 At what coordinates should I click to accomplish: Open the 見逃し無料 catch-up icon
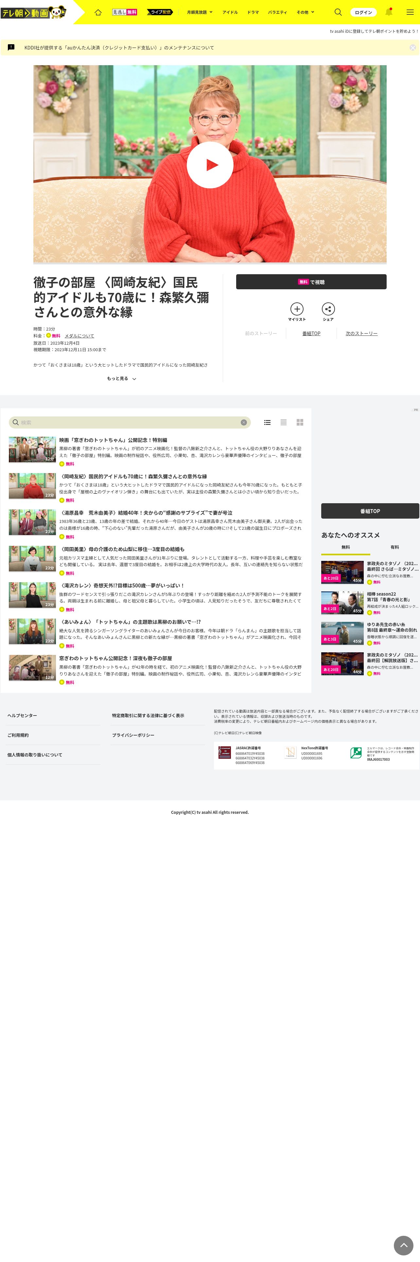pyautogui.click(x=125, y=12)
